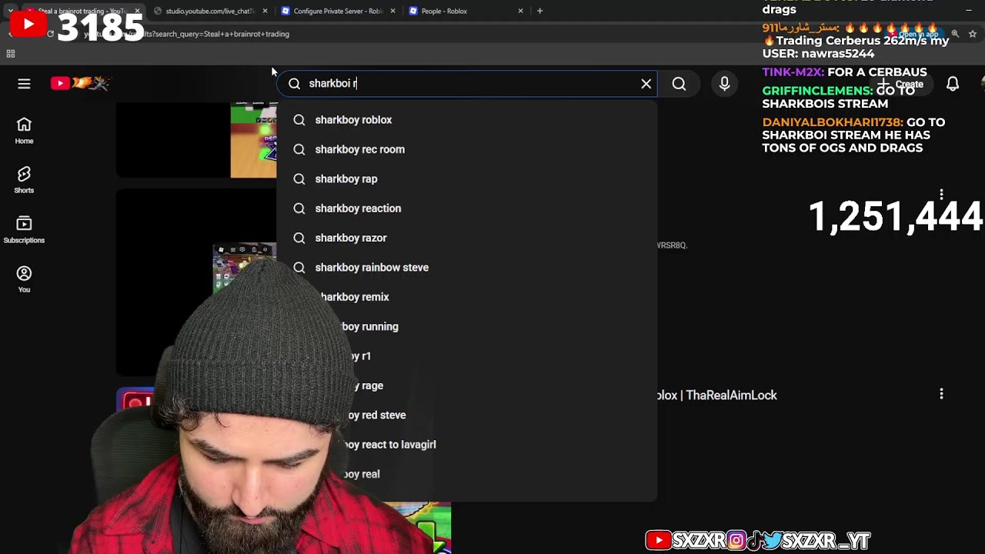Submit search with magnifier button

(x=679, y=83)
